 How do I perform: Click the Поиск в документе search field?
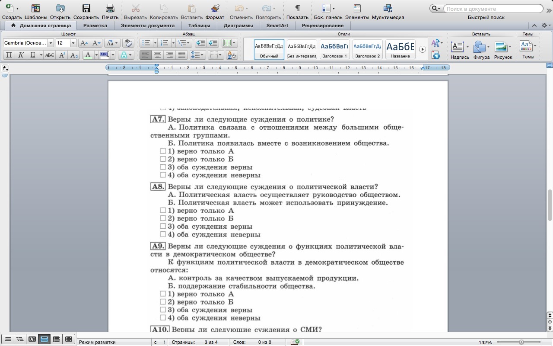coord(492,9)
